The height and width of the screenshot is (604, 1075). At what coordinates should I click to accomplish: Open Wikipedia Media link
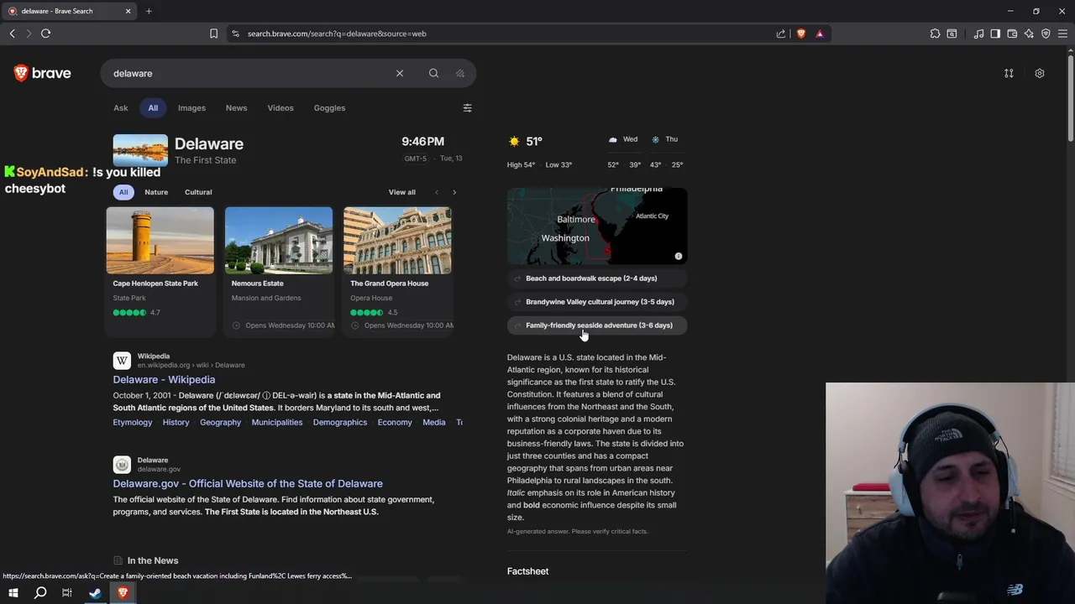point(434,422)
